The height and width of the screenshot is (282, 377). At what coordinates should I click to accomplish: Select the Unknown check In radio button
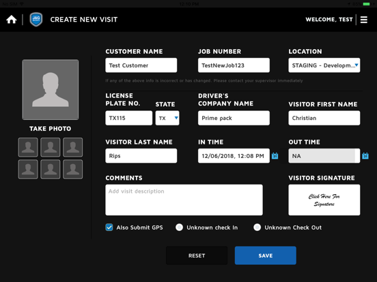(179, 228)
